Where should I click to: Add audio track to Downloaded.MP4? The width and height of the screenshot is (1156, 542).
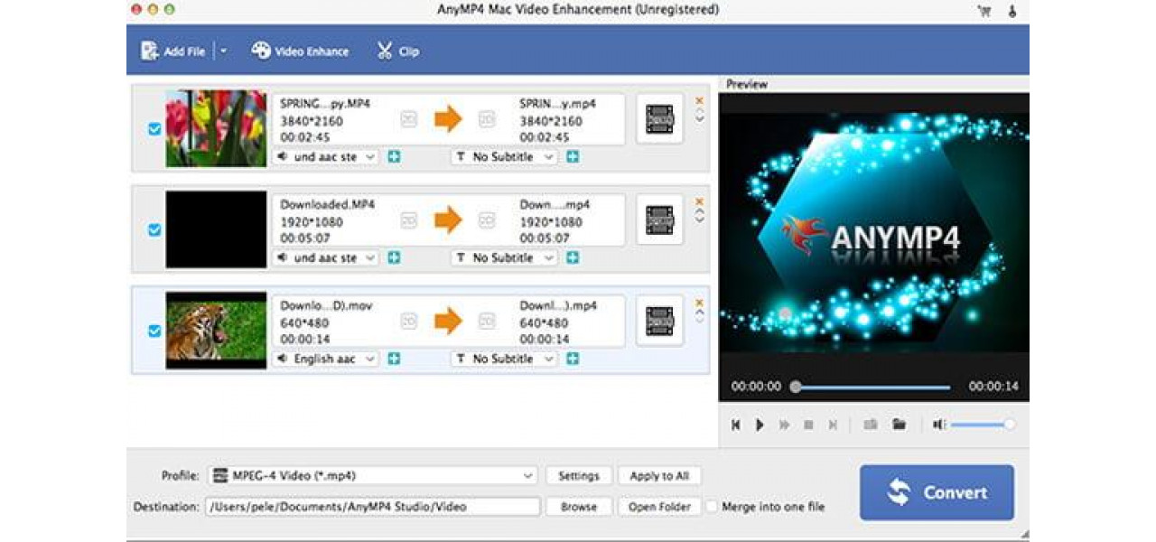coord(395,258)
